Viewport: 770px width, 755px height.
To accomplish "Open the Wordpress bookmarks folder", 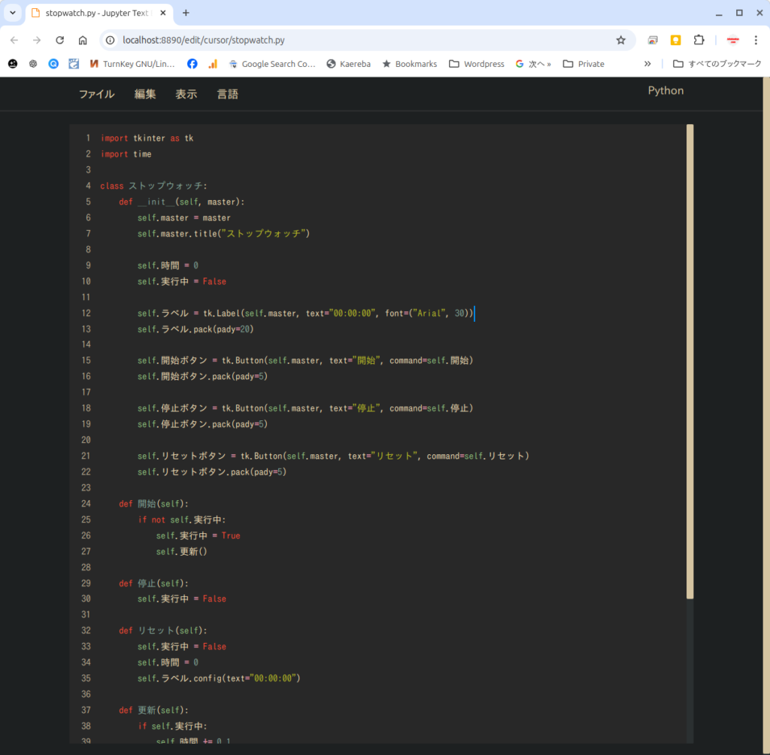I will (476, 64).
